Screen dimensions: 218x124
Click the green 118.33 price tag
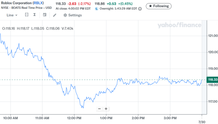tap(212, 80)
